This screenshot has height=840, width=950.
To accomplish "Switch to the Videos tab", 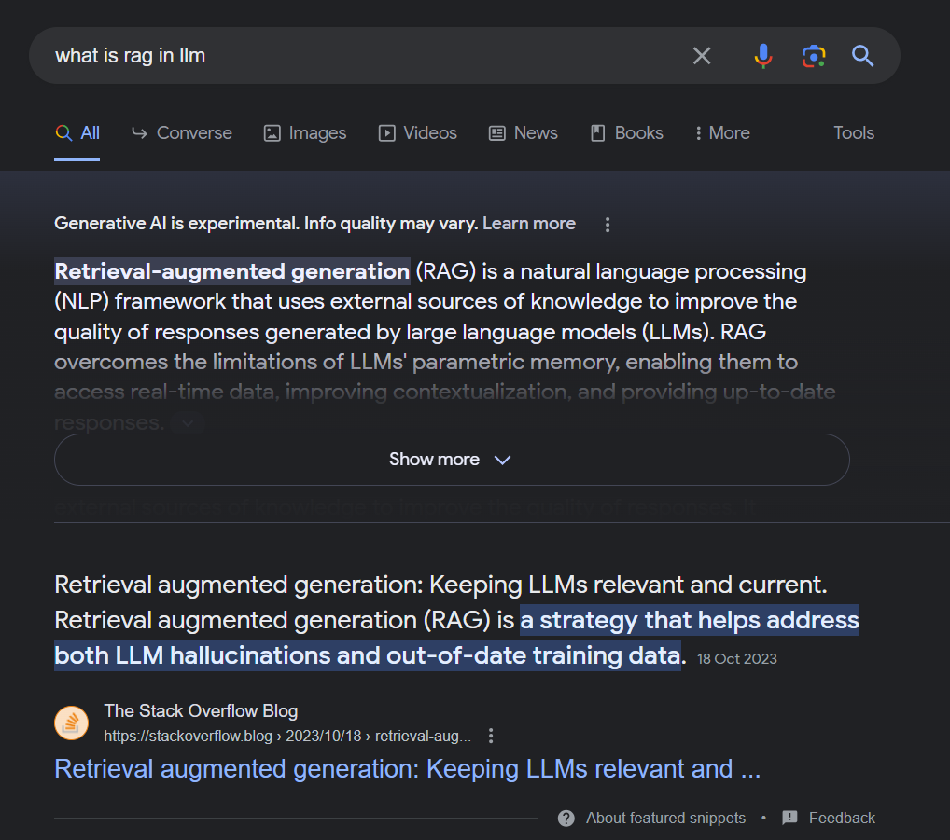I will coord(418,133).
